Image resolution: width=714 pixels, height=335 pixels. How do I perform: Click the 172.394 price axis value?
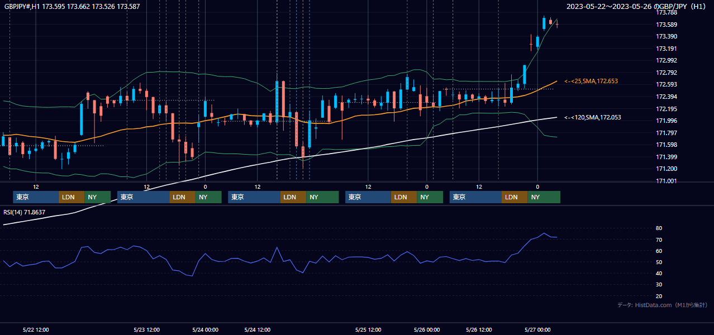[666, 97]
